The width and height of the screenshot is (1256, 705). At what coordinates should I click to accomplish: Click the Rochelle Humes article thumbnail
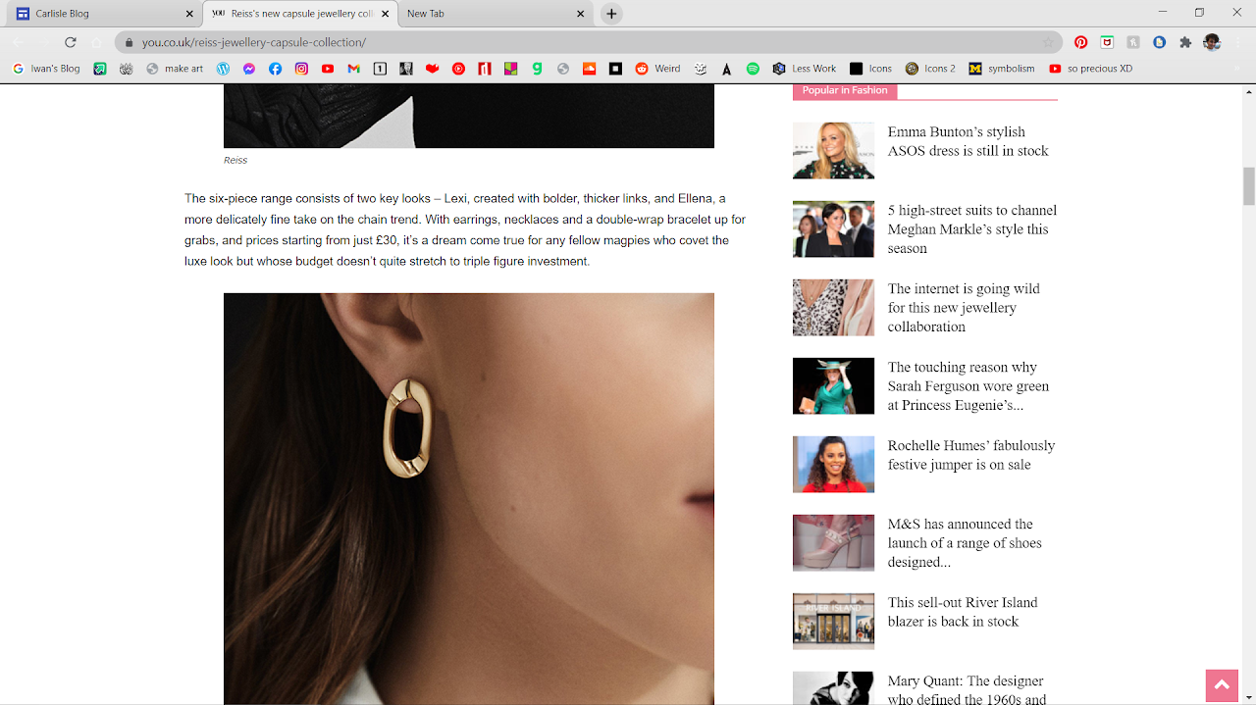[833, 465]
